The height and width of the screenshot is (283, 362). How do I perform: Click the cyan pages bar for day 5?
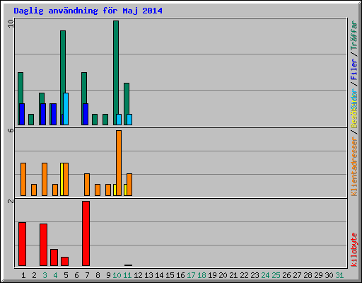click(66, 109)
